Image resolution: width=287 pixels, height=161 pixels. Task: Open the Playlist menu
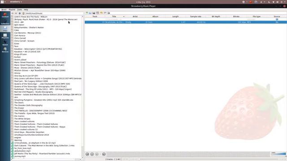(12, 9)
